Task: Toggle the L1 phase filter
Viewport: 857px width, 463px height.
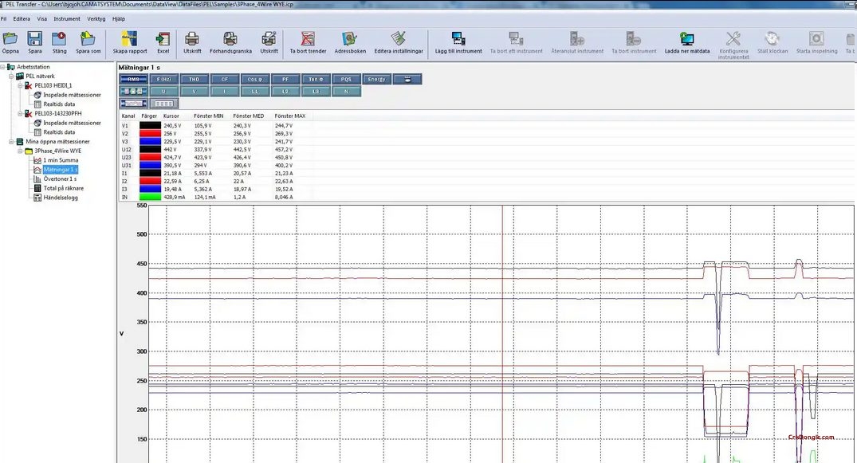Action: tap(254, 92)
